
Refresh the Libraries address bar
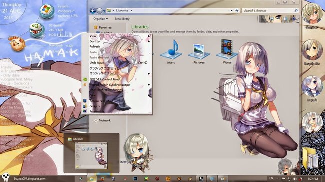point(237,11)
